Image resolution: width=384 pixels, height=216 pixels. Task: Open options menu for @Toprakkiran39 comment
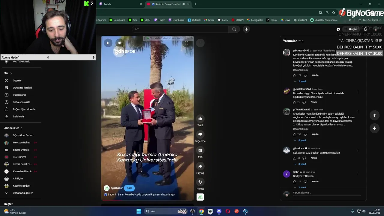point(358,112)
